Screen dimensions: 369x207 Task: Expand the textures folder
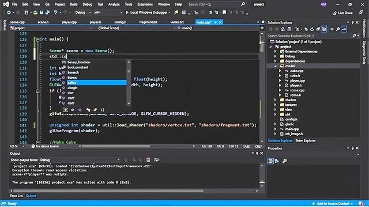point(276,105)
